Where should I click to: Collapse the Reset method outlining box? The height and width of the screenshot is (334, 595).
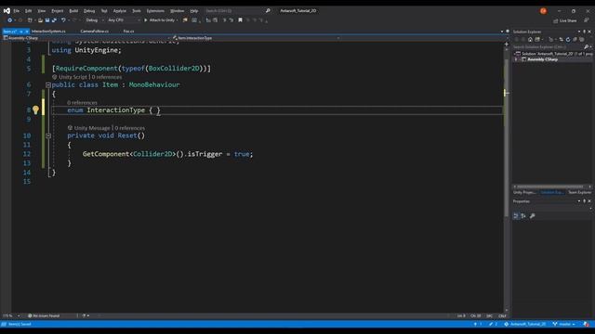point(48,135)
